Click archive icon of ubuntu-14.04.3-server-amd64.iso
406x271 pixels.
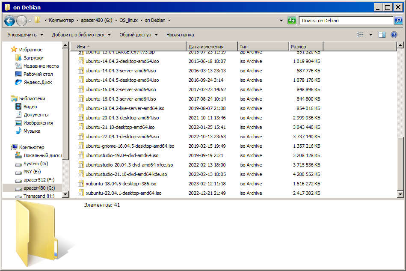pos(81,71)
